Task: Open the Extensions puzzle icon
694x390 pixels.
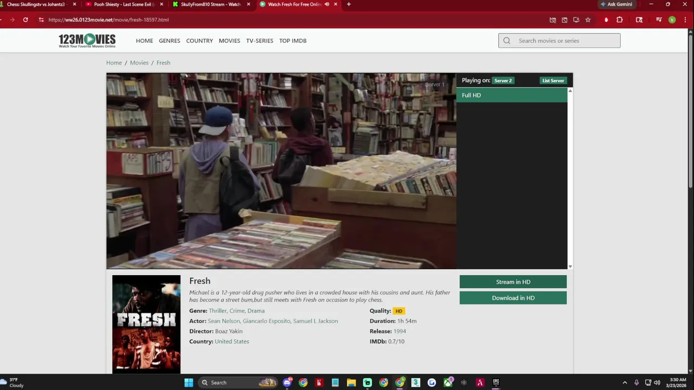Action: (620, 19)
